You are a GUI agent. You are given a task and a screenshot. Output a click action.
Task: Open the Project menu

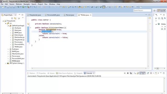point(40,4)
